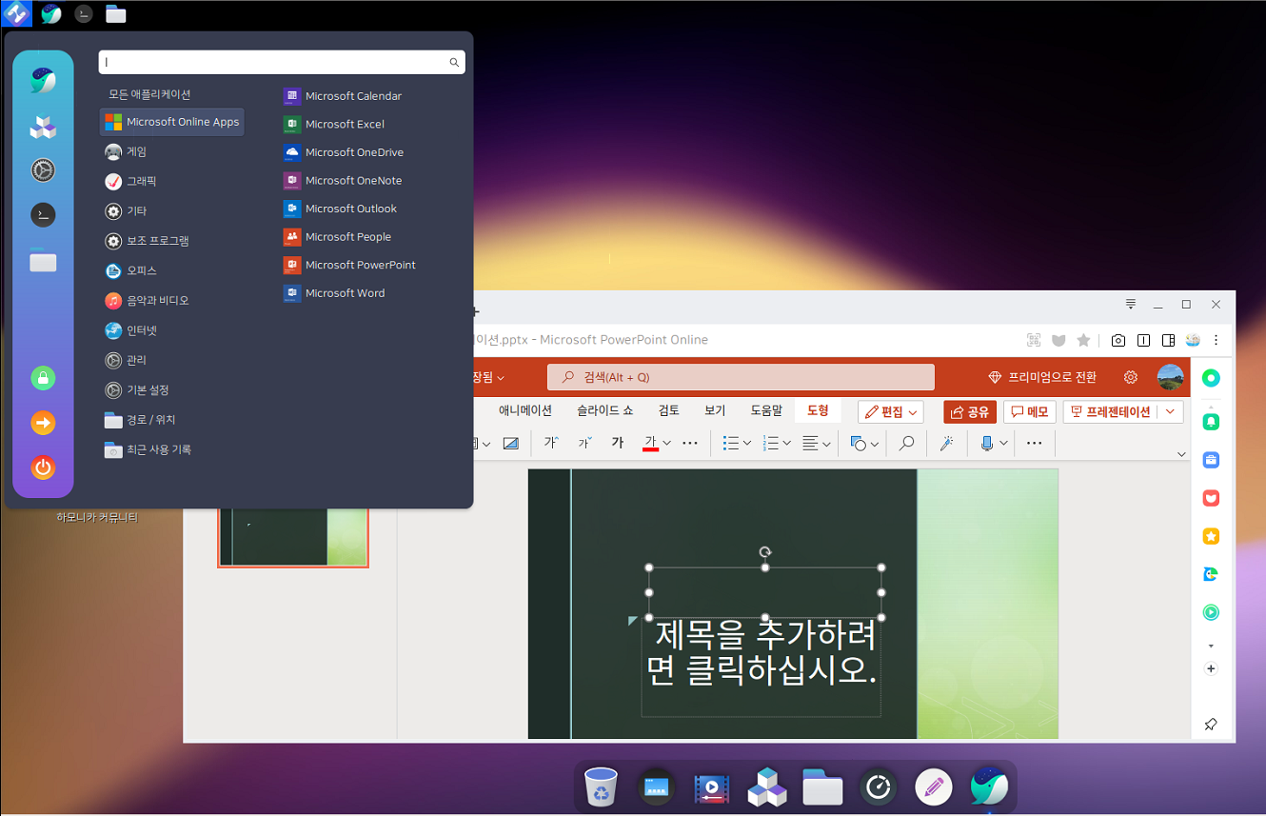Pin the sidebar with the pin icon
Screen dimensions: 1266x816
coord(1210,724)
